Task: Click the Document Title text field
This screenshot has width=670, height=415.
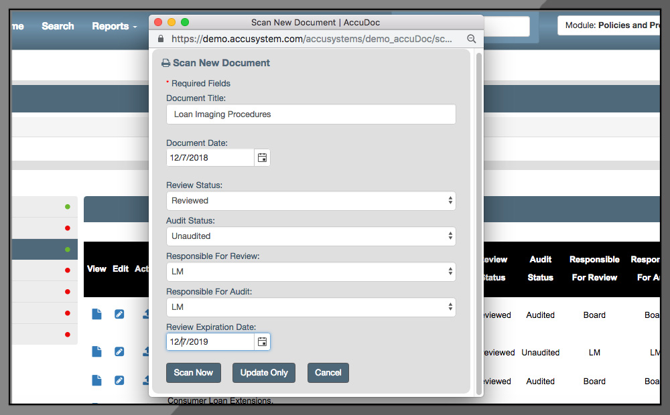Action: tap(311, 114)
